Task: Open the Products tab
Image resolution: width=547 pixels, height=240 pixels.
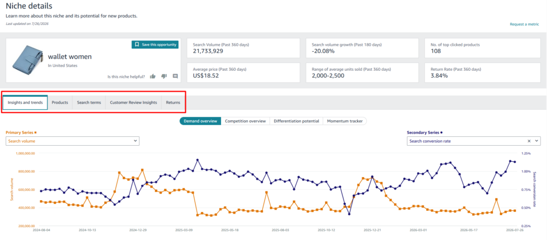Action: pyautogui.click(x=60, y=103)
